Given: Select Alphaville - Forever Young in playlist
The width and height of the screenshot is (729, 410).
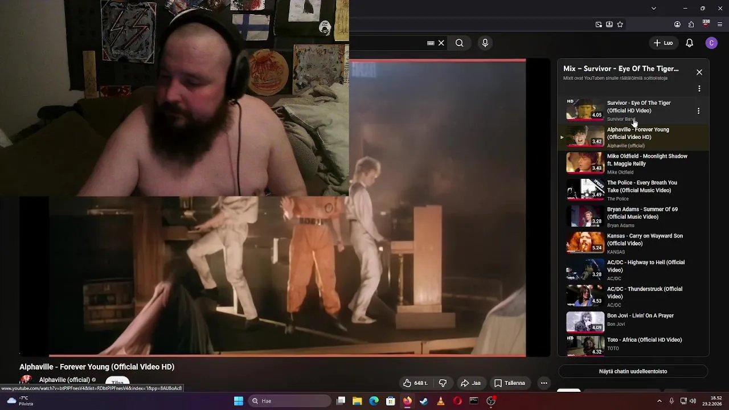Looking at the screenshot, I should click(633, 137).
